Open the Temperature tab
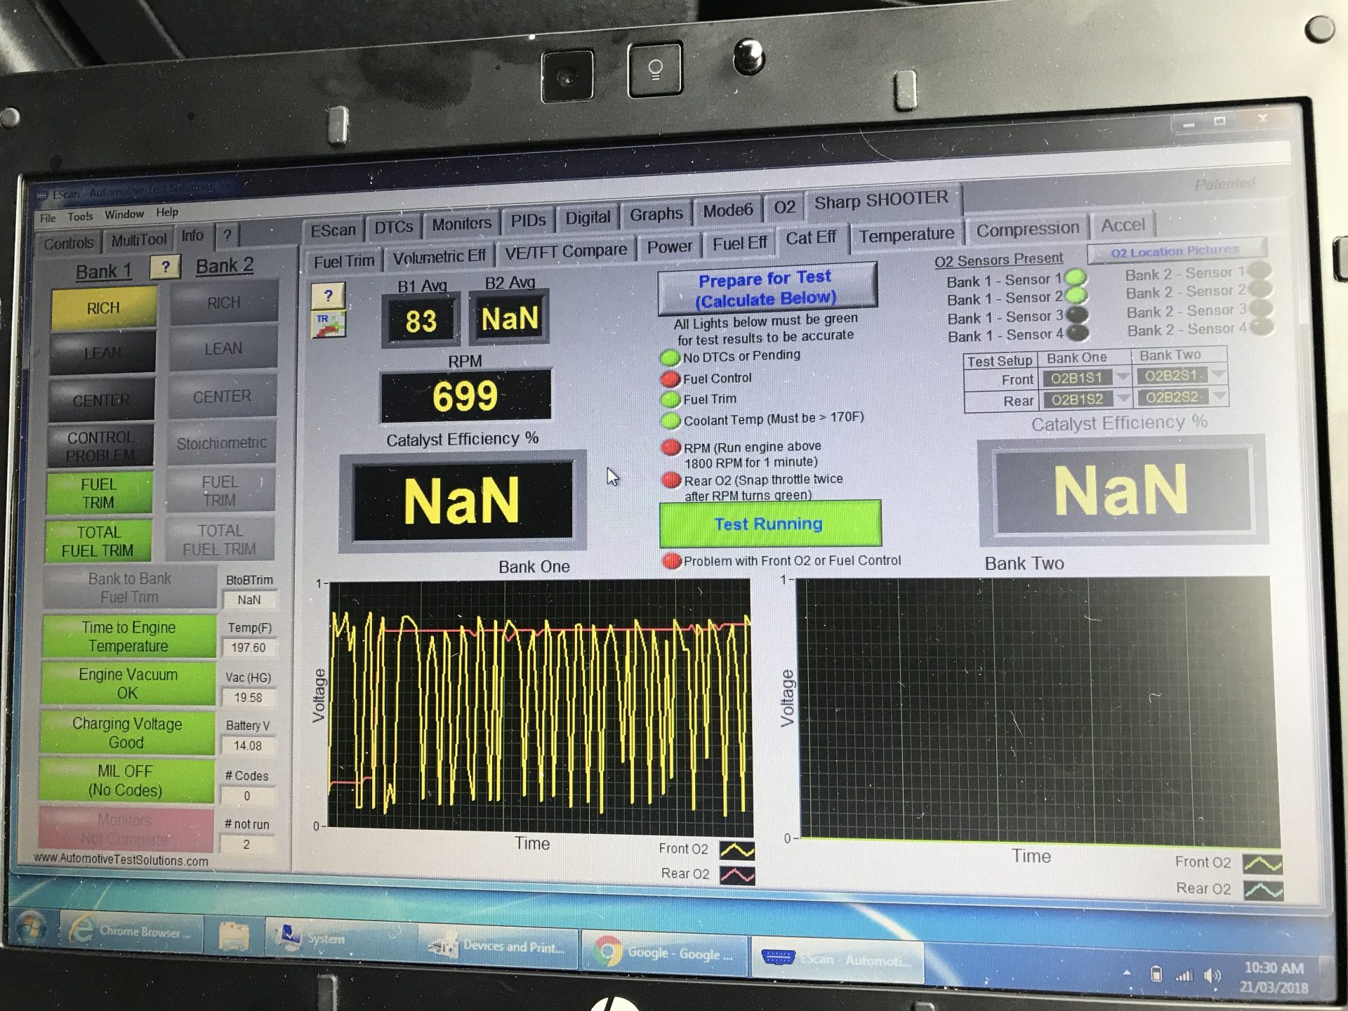 click(906, 234)
